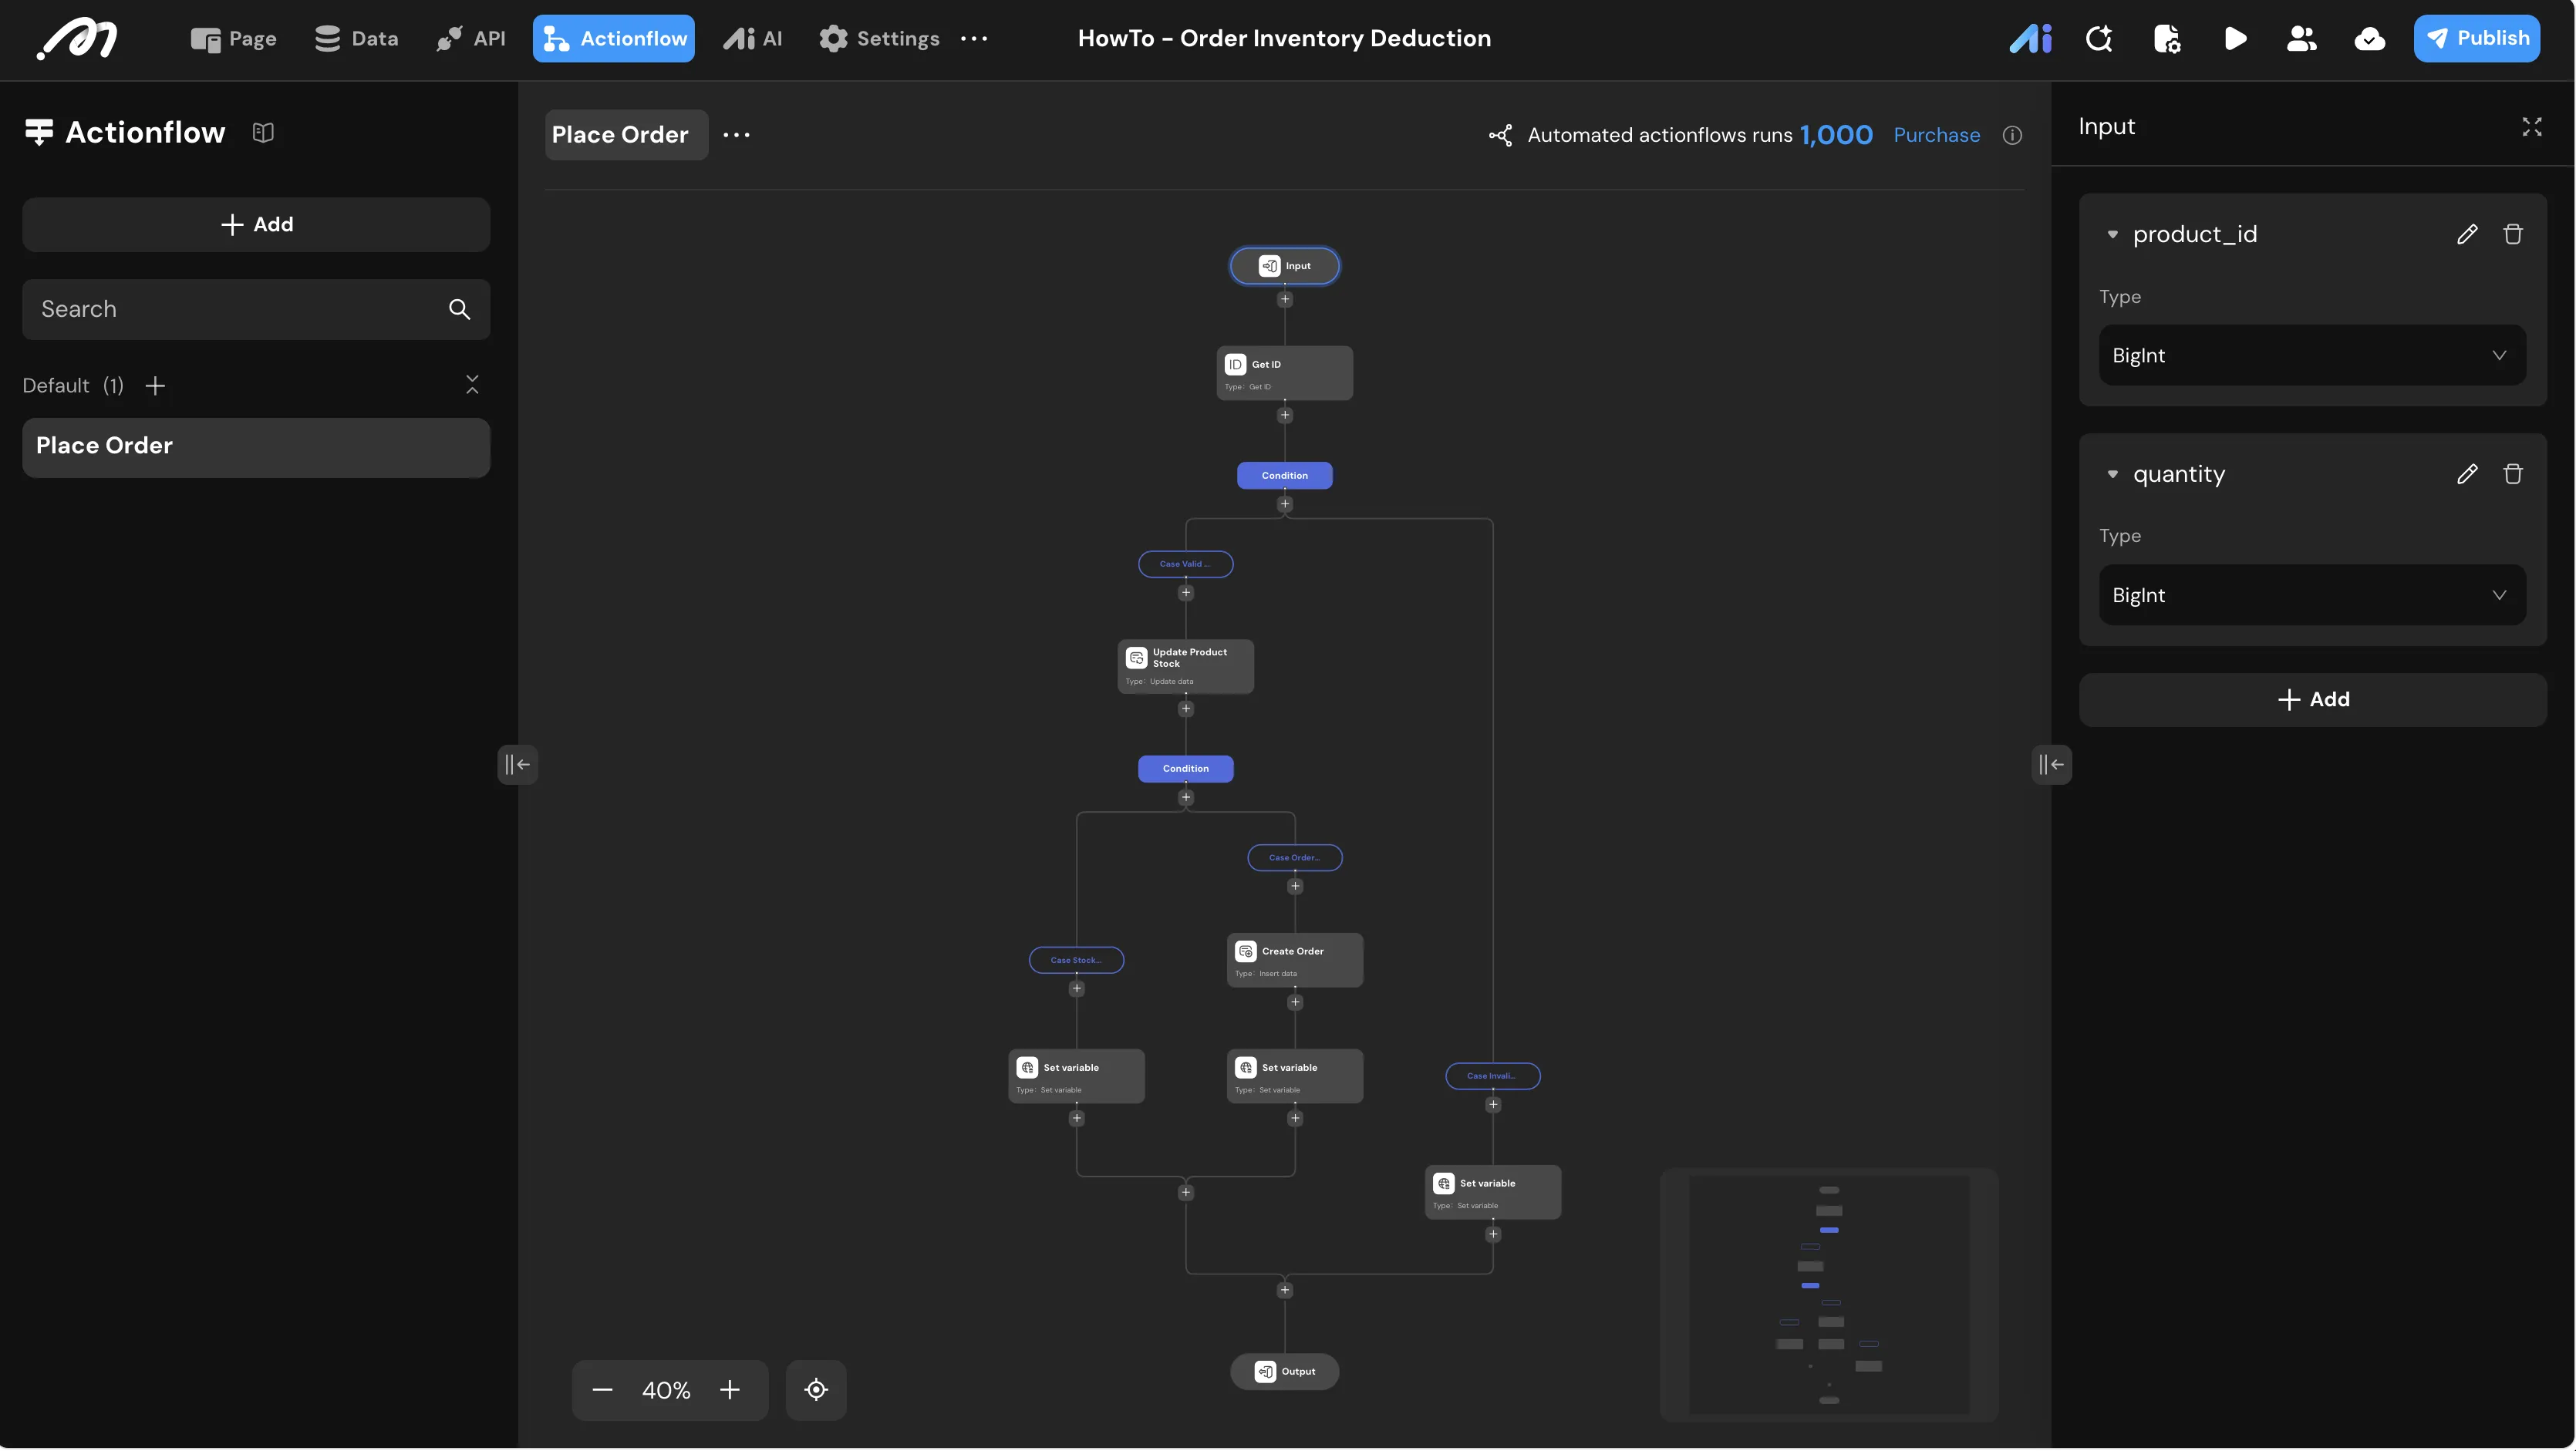
Task: Collapse the right Input panel
Action: pyautogui.click(x=2051, y=766)
